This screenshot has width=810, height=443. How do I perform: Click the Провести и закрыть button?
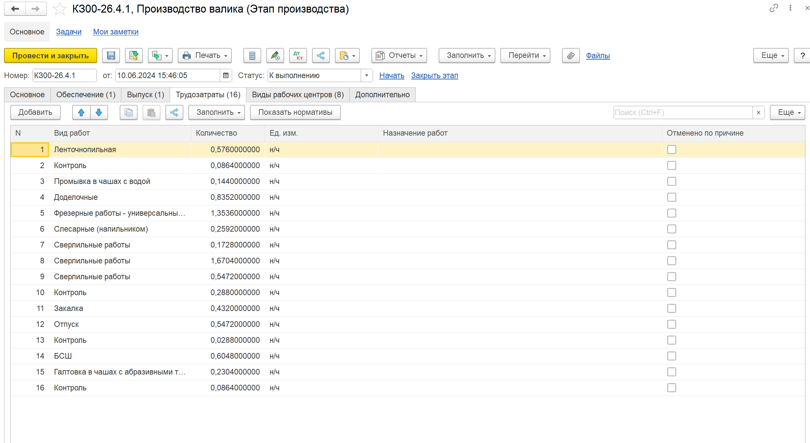[50, 56]
